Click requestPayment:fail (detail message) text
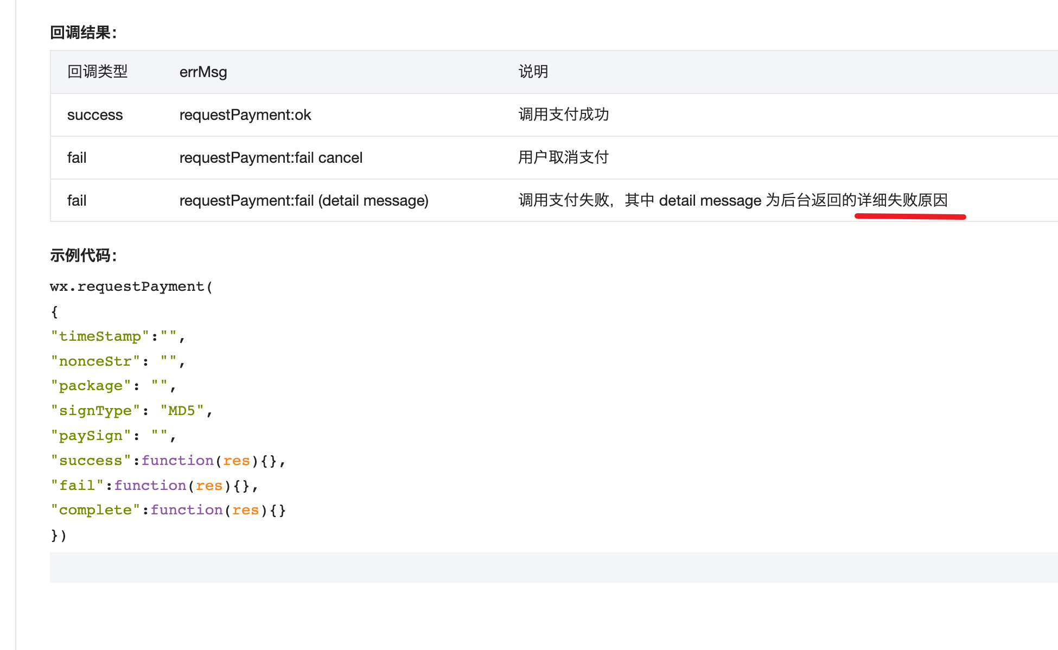This screenshot has height=650, width=1058. point(303,201)
